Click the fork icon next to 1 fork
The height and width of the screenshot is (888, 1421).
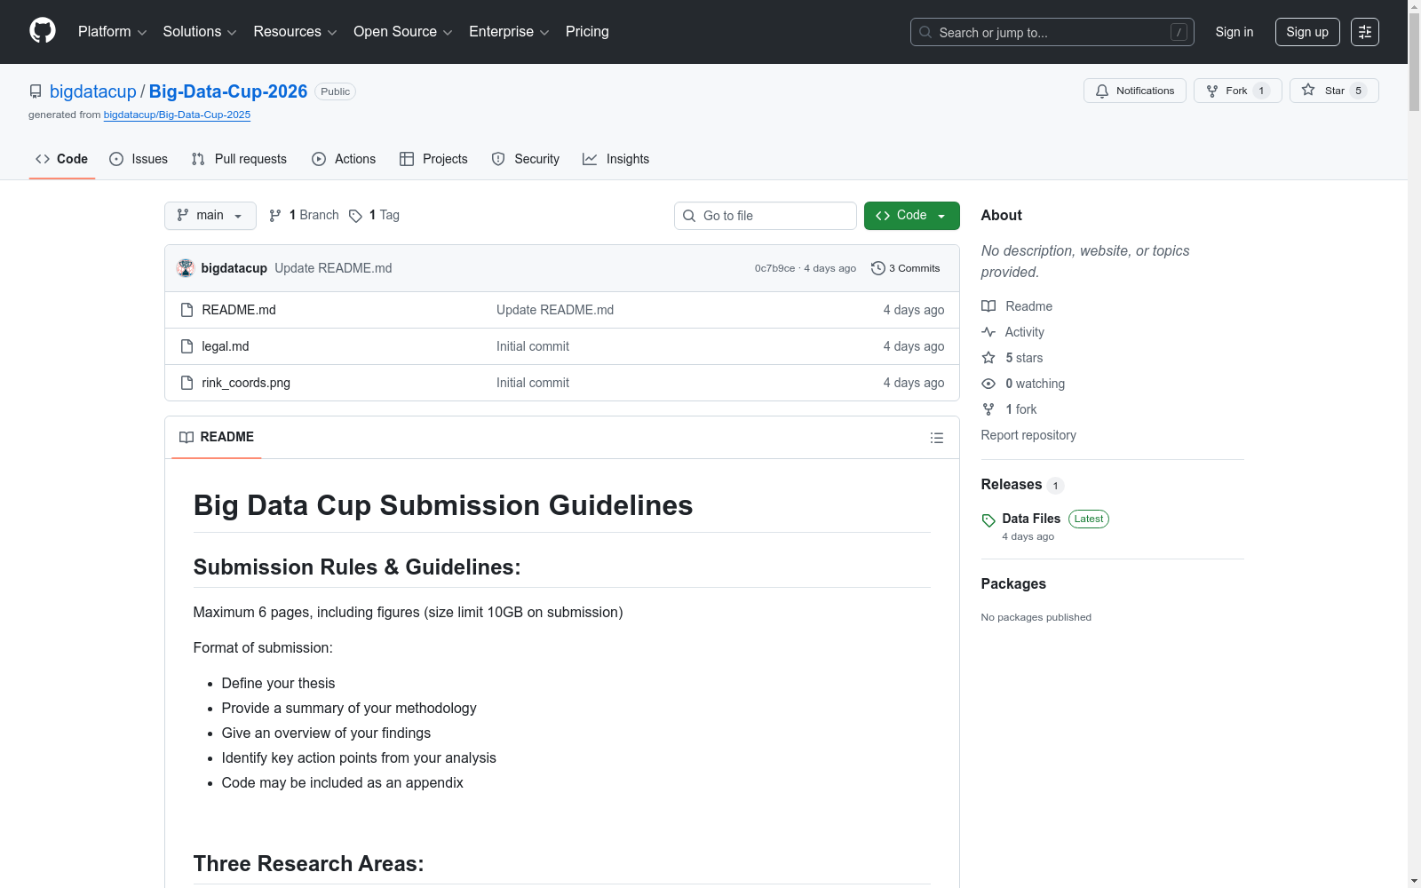tap(988, 409)
